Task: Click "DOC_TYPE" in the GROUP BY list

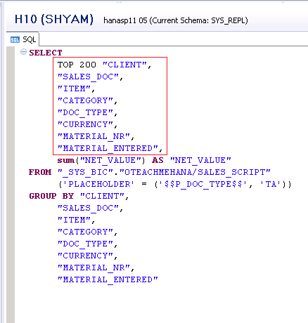Action: point(85,244)
